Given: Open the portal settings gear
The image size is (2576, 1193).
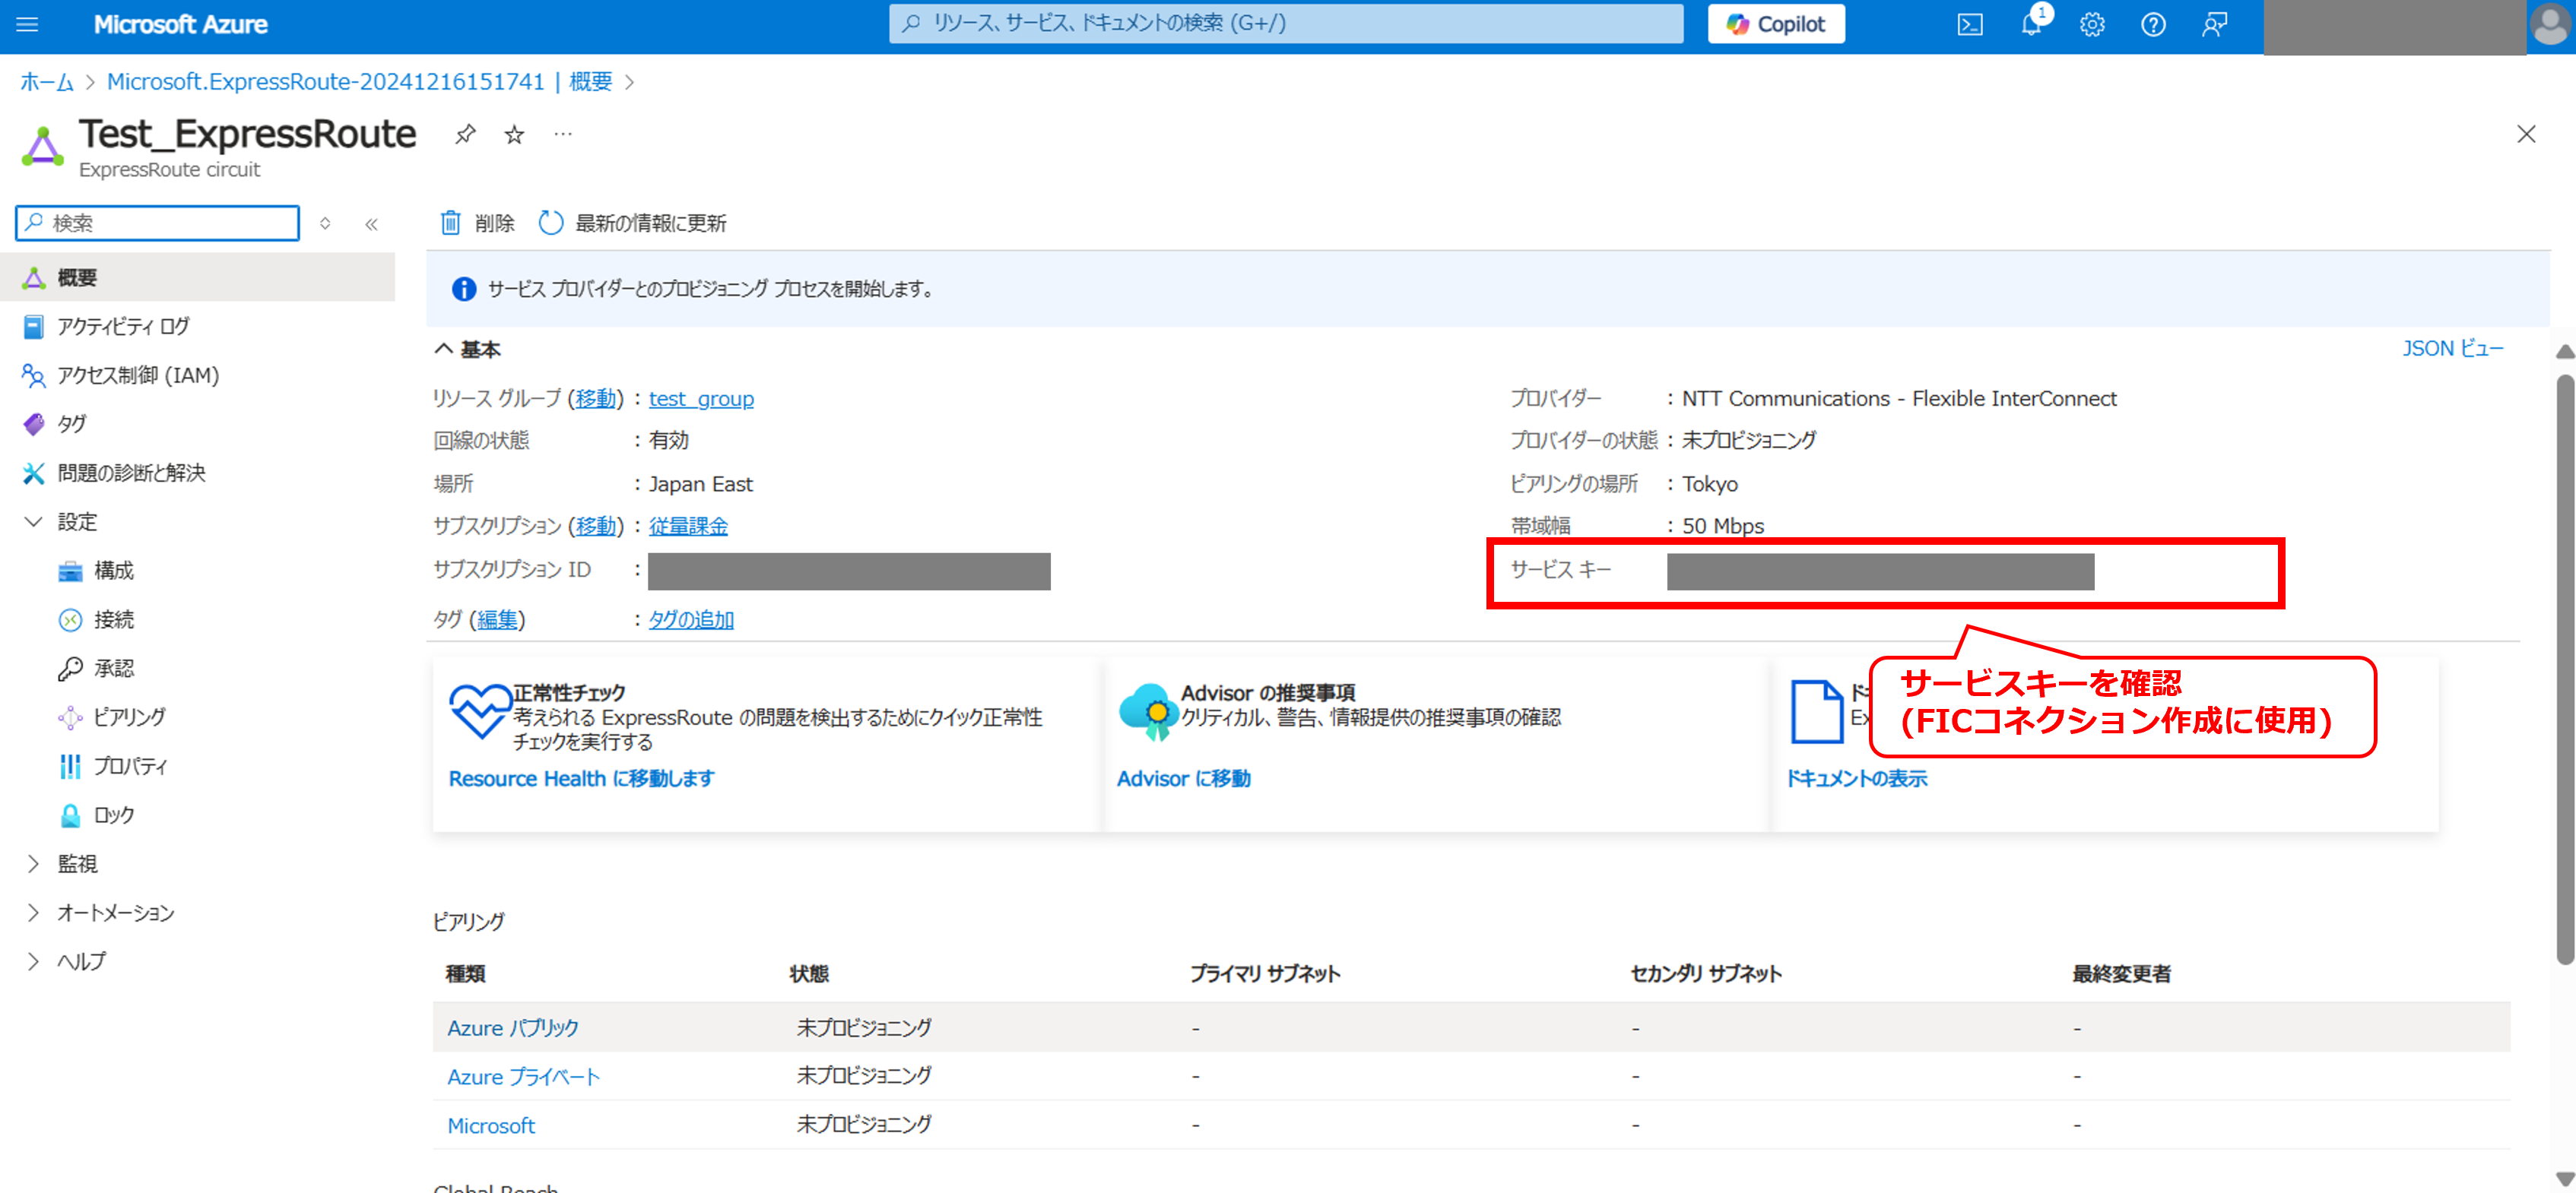Looking at the screenshot, I should [x=2092, y=25].
